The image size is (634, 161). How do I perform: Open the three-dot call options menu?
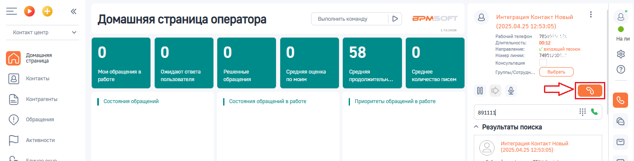click(591, 15)
